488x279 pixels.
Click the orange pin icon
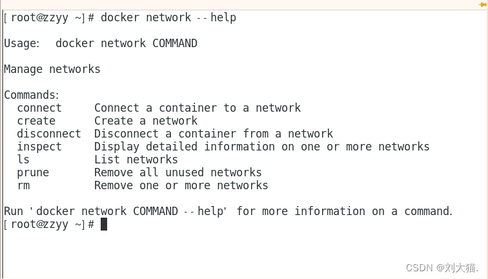[482, 4]
